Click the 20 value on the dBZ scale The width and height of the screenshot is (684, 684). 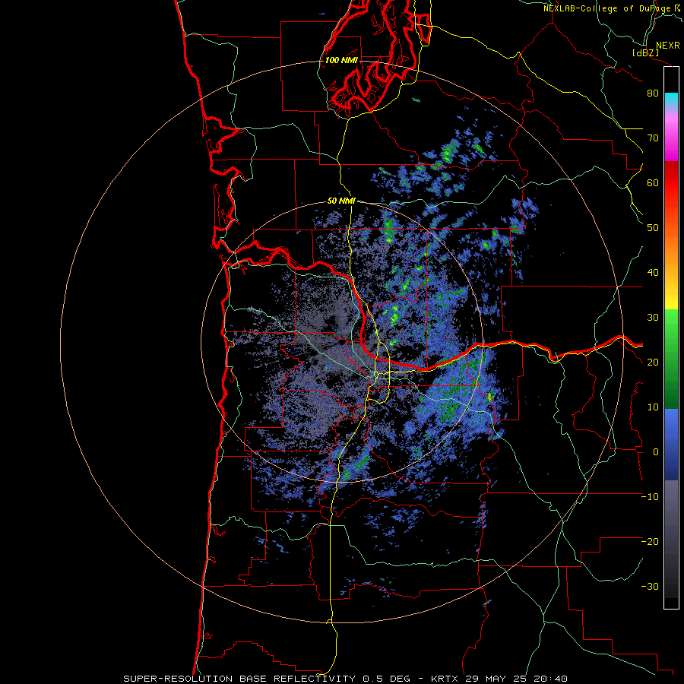click(653, 363)
